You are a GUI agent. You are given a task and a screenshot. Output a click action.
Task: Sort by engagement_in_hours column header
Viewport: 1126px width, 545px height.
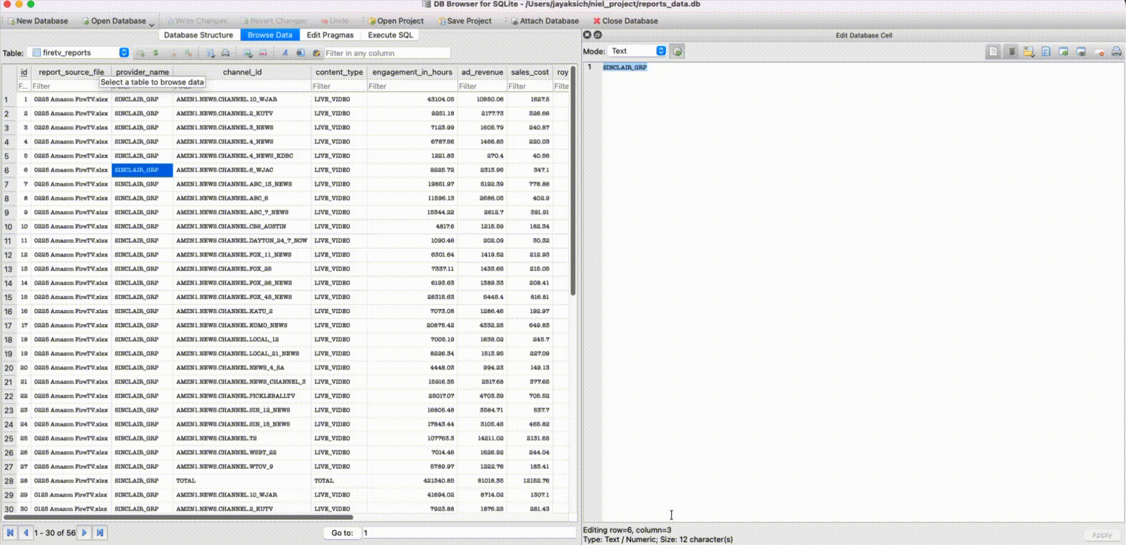412,72
